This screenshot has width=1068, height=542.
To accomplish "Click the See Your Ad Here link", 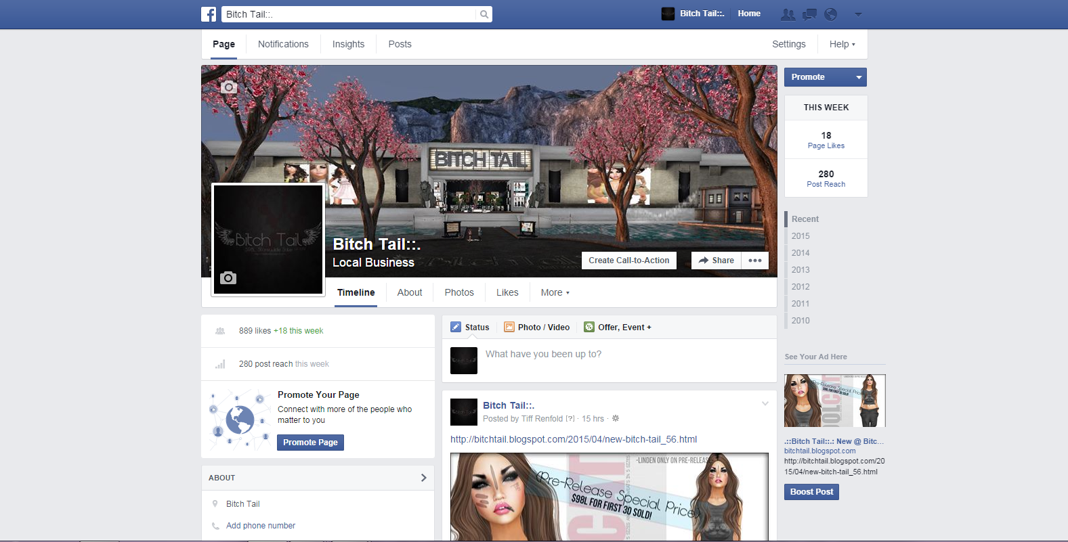I will point(815,357).
